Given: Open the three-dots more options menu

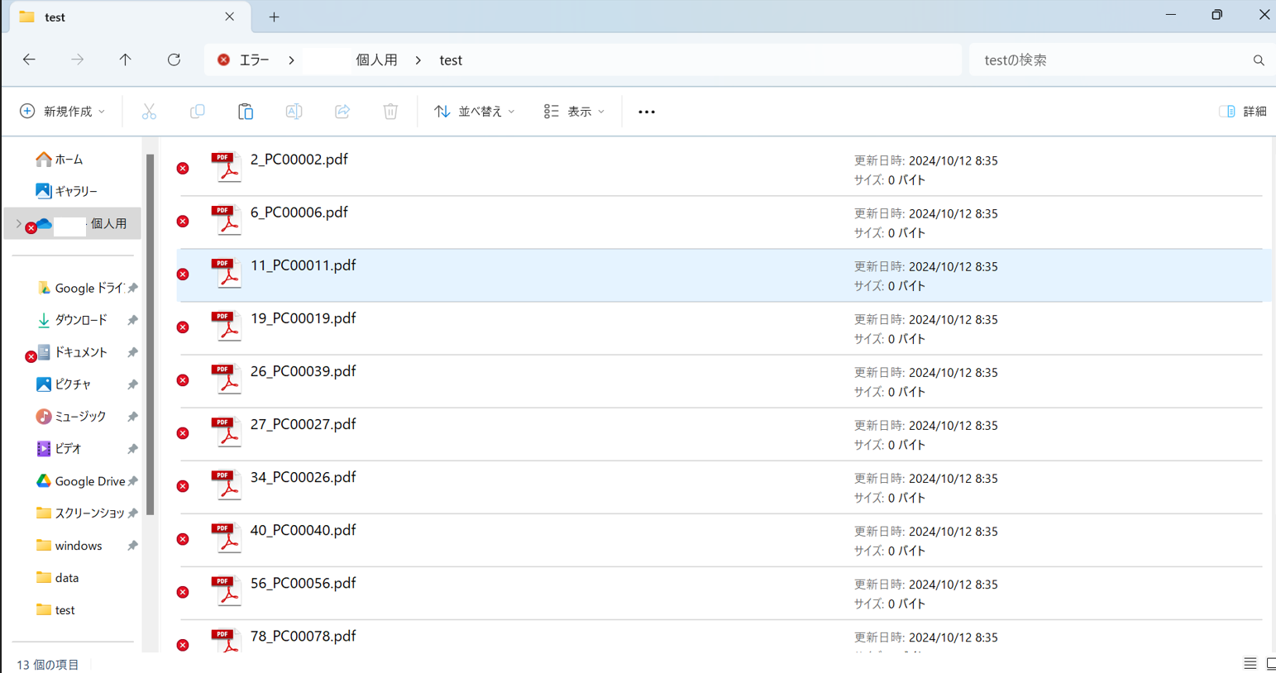Looking at the screenshot, I should coord(647,112).
